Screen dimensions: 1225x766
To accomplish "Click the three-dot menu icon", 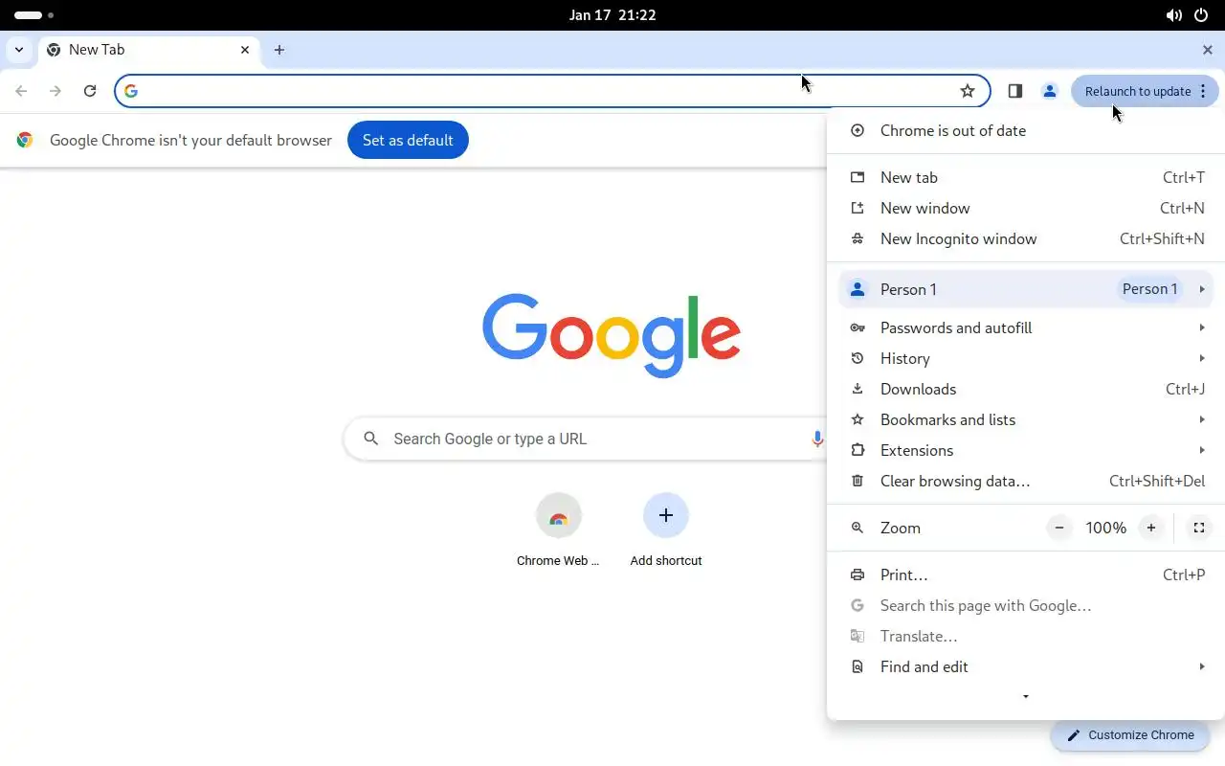I will tap(1203, 91).
